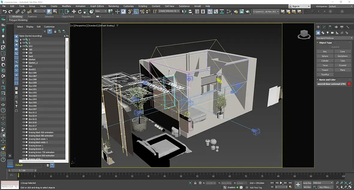This screenshot has height=190, width=354.
Task: Switch to Cameras category in Create panel
Action: (x=332, y=33)
